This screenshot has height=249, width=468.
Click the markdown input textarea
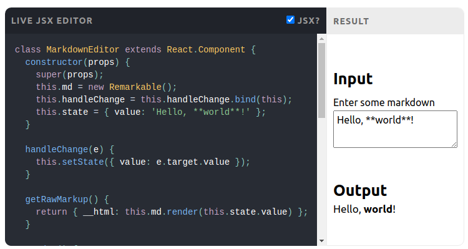coord(395,129)
